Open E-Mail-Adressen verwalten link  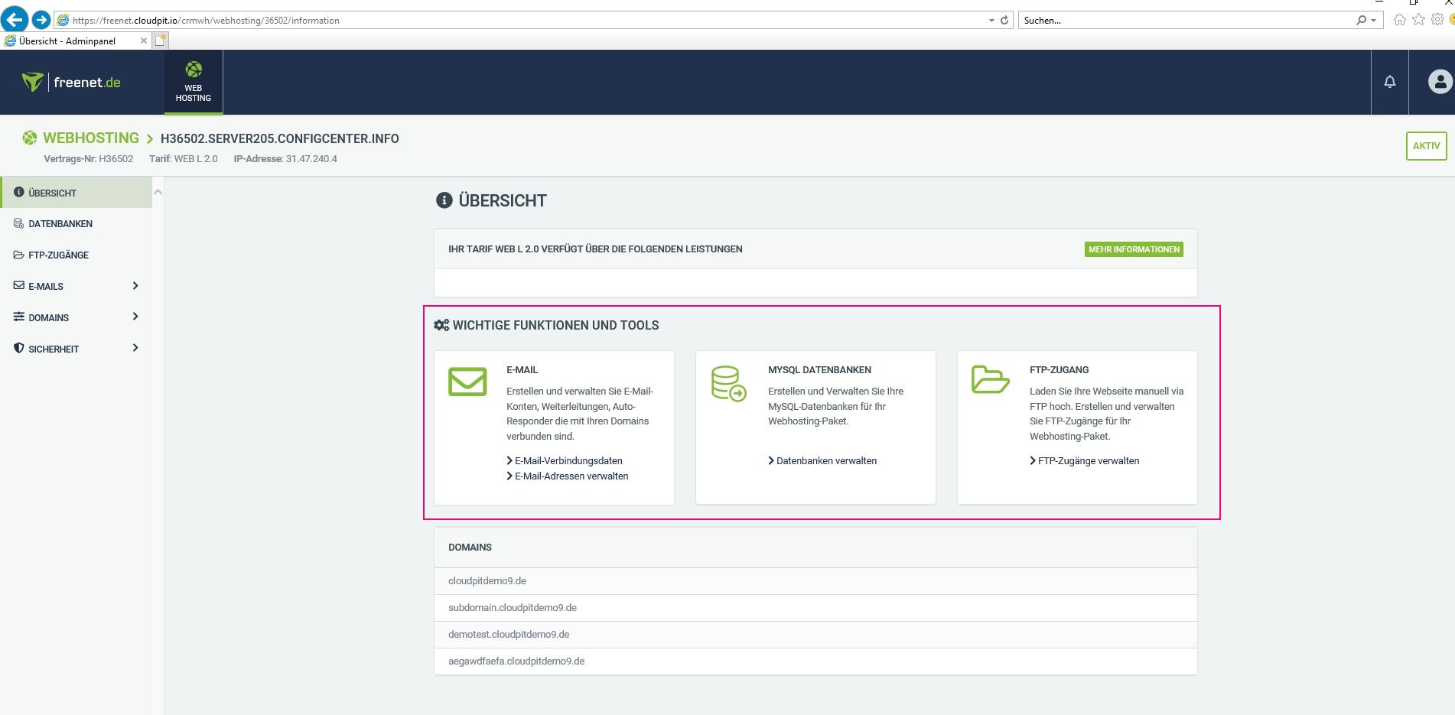(x=571, y=476)
